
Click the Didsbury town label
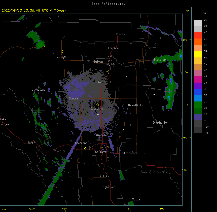97,109
